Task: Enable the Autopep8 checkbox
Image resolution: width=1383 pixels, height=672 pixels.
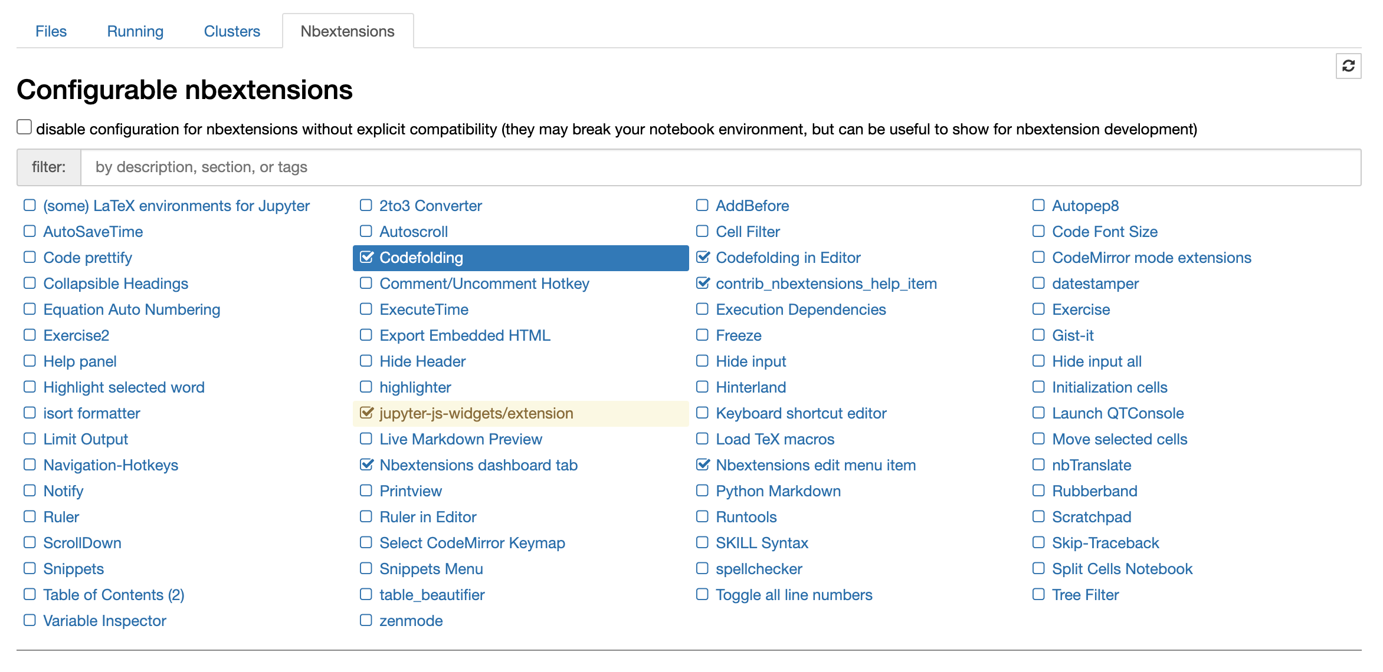Action: pyautogui.click(x=1038, y=205)
